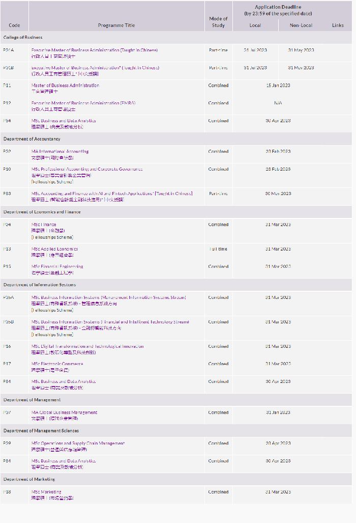This screenshot has width=356, height=523.
Task: Open Business Information Systems Financial and Intelligent Technology Stream
Action: click(110, 322)
